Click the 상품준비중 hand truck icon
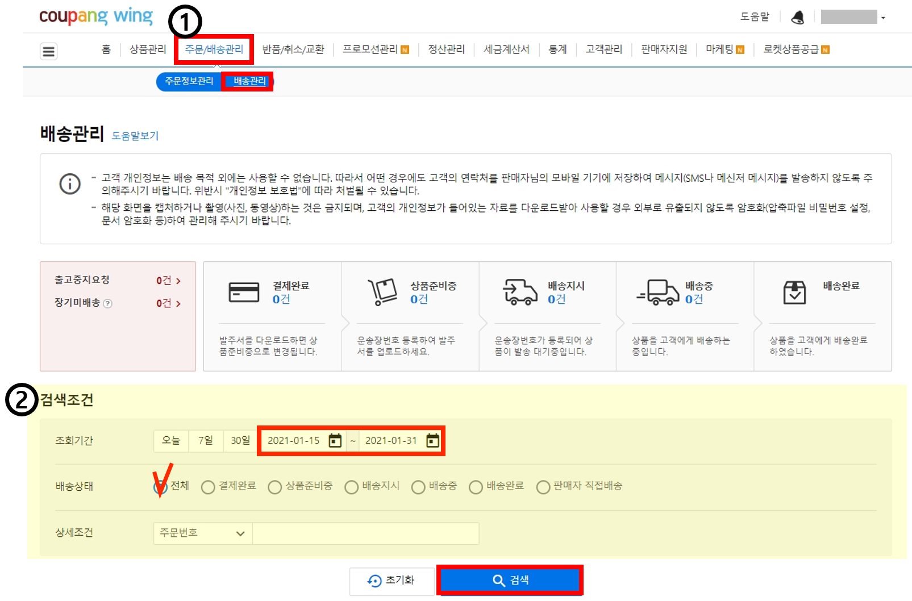 tap(382, 291)
